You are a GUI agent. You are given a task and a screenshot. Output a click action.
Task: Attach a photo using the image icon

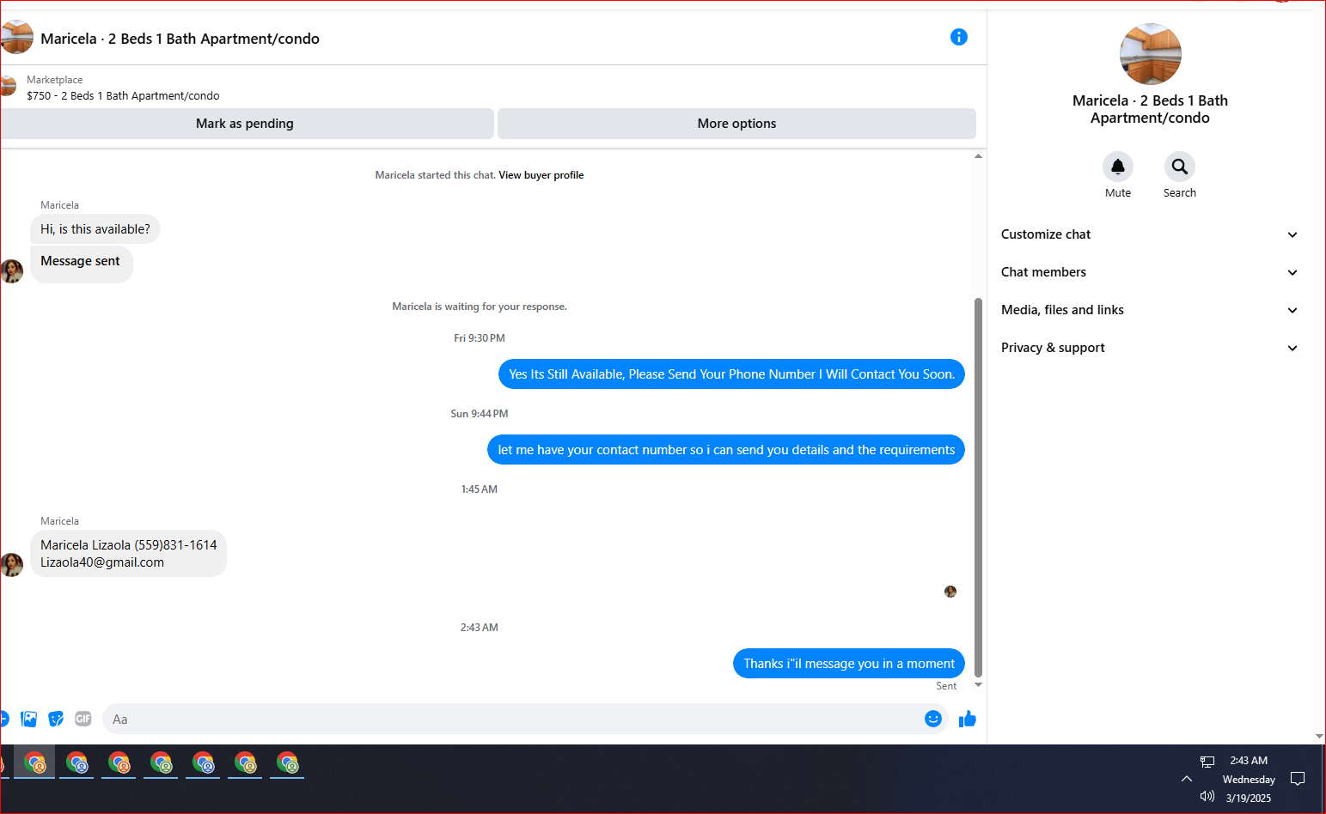click(x=29, y=719)
